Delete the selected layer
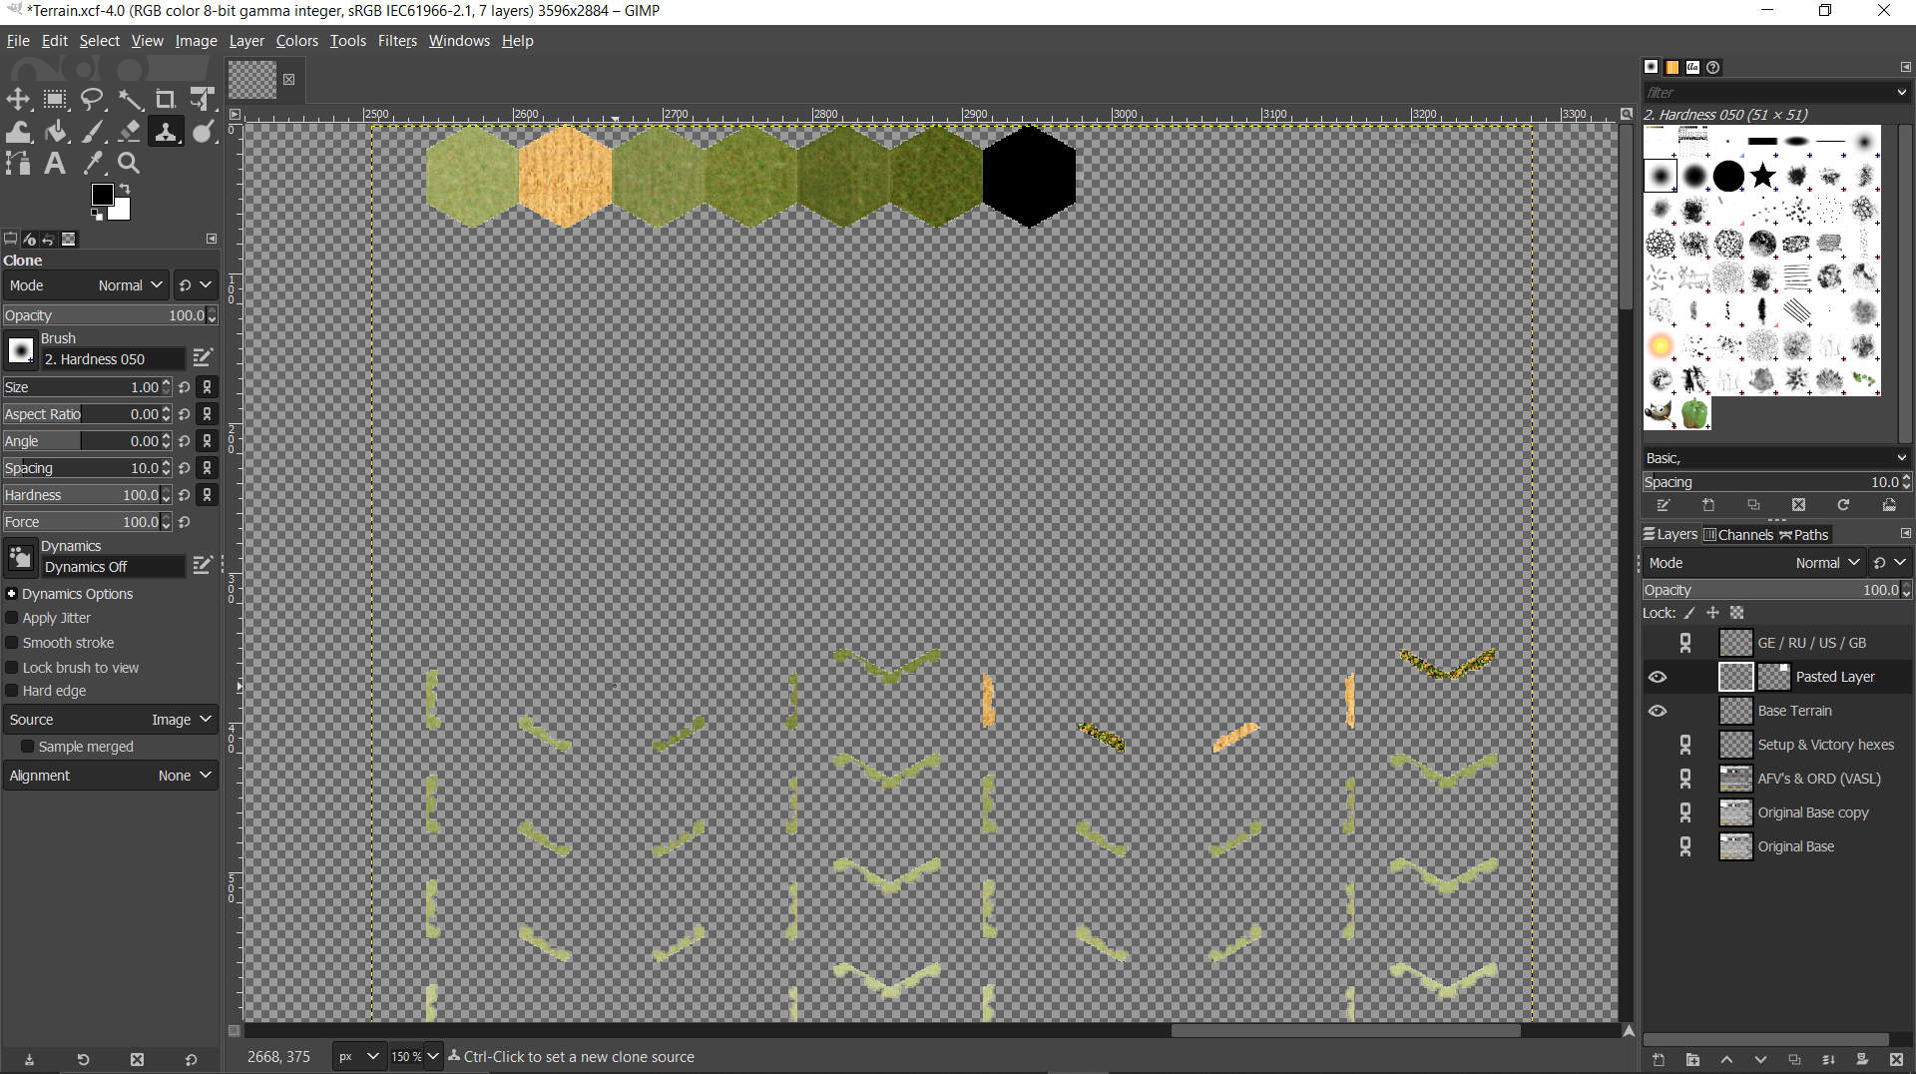 point(1896,1060)
